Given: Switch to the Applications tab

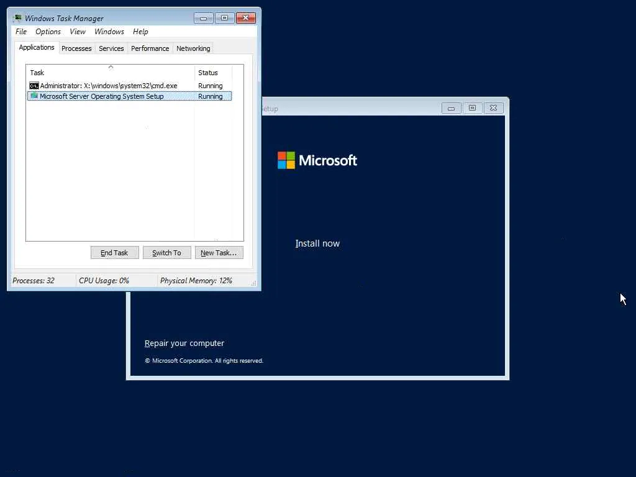Looking at the screenshot, I should (37, 47).
